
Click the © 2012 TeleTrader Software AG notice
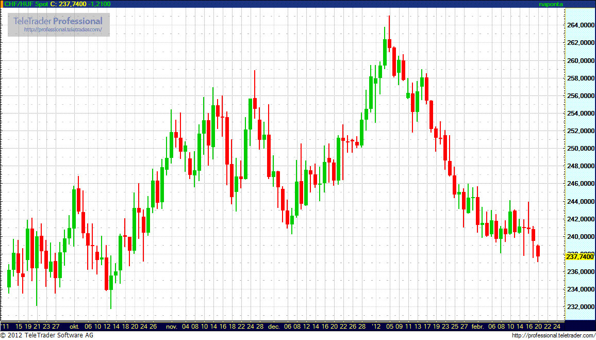pos(47,335)
